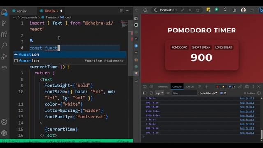263x148 pixels.
Task: Split the VS Code editor right
Action: tap(122, 11)
